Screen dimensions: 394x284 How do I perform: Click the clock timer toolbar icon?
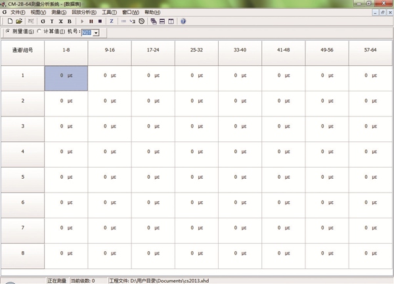click(142, 21)
